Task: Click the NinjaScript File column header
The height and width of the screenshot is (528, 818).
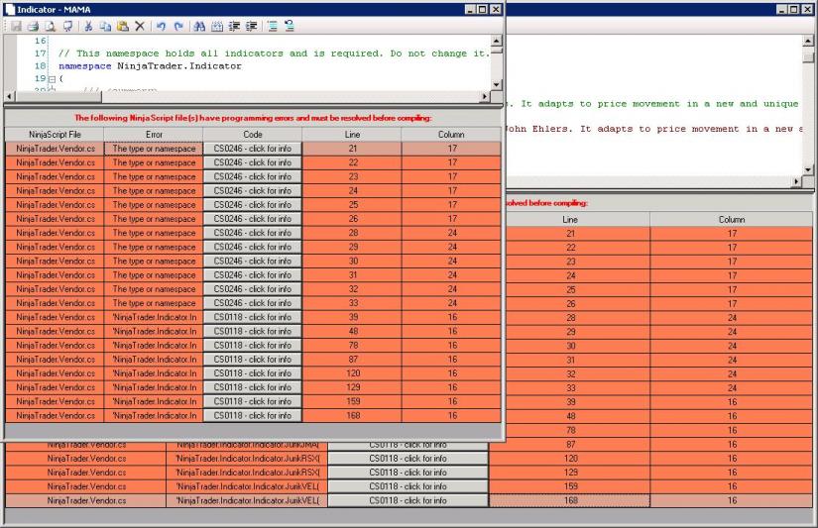Action: (55, 135)
